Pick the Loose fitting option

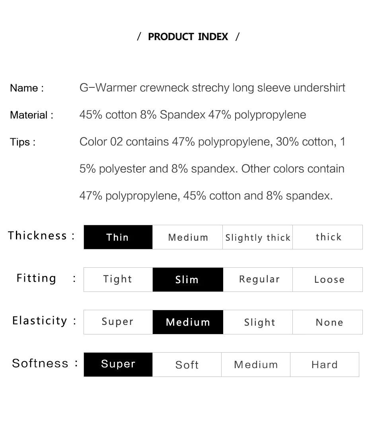click(x=327, y=280)
